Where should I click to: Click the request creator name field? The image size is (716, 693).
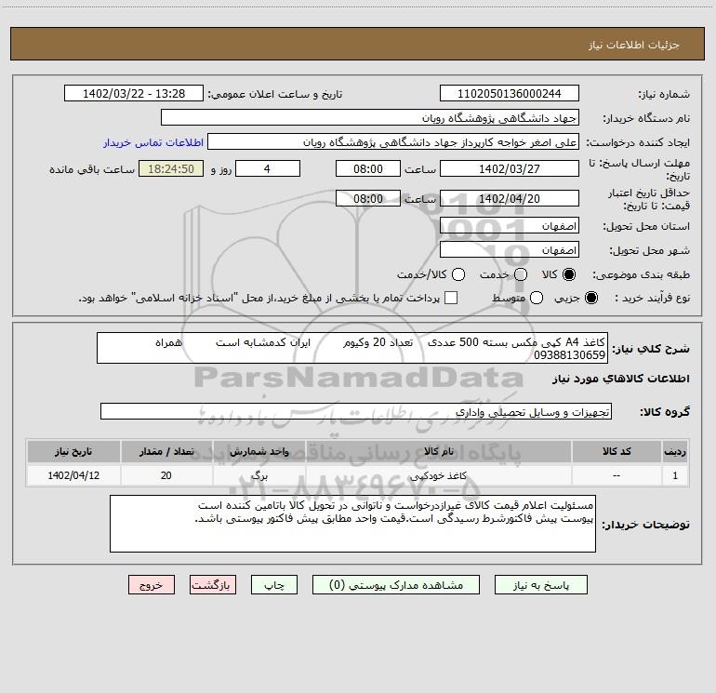[393, 141]
